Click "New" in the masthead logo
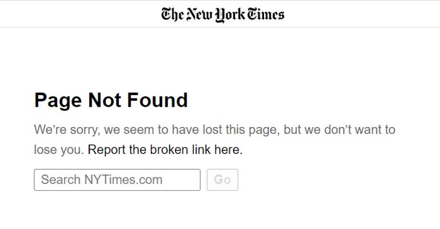This screenshot has height=229, width=440. pos(198,14)
